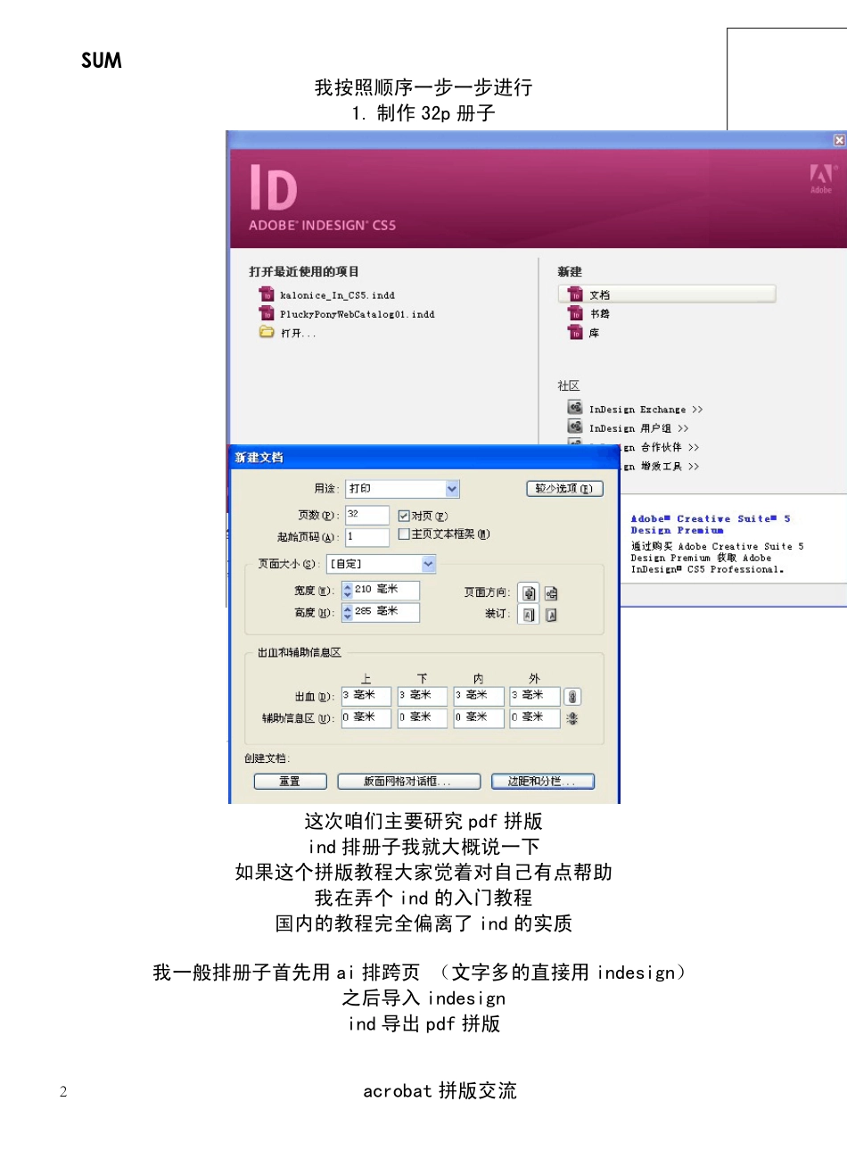Click the InDesign icon beside PluckyPonyWebCatalog01.indd
Screen dimensions: 847x1151
[267, 313]
